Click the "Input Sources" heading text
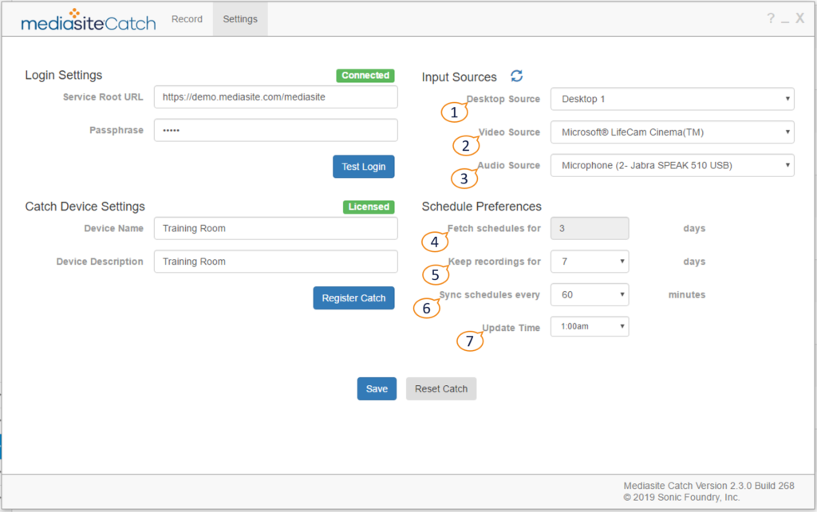817x512 pixels. tap(459, 77)
